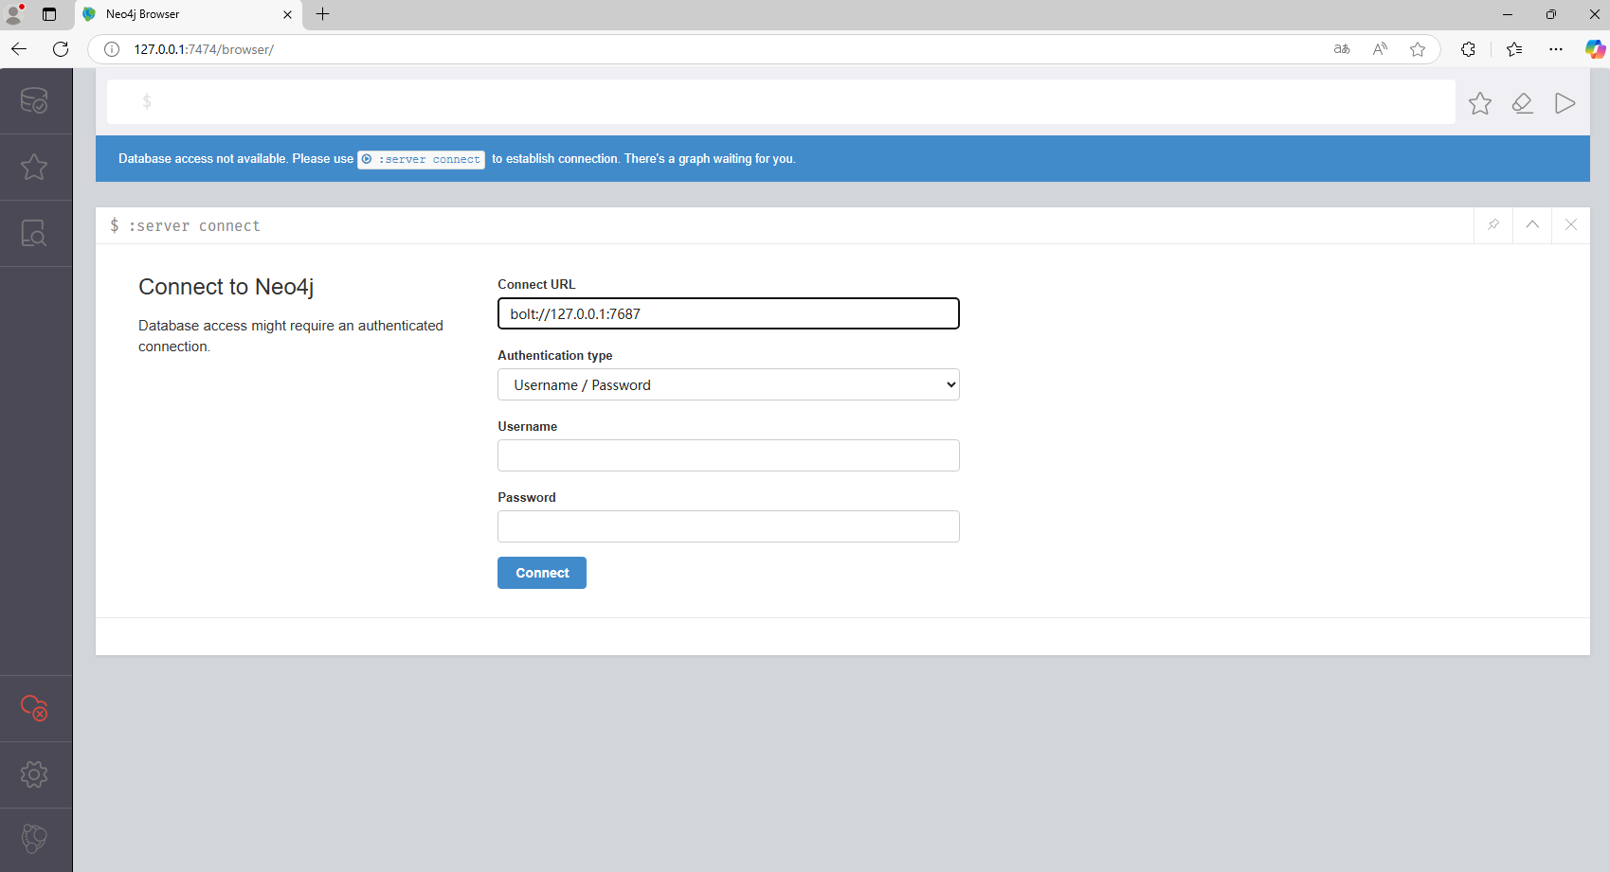Open the Copilot icon

pos(1596,49)
